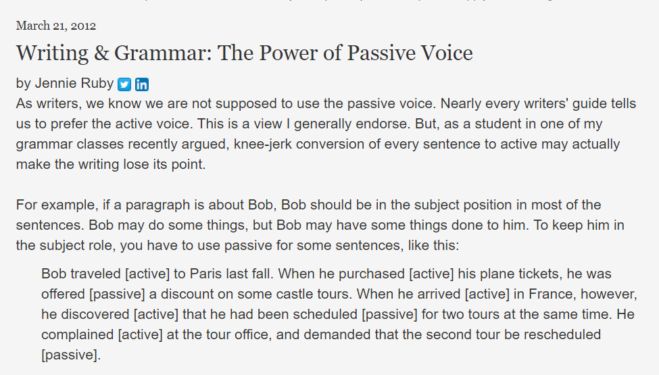Open Jennie Ruby's Twitter profile icon

[x=124, y=84]
